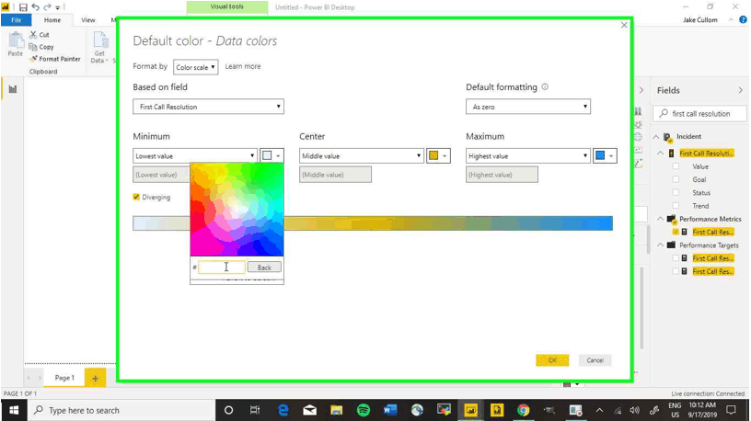Image resolution: width=751 pixels, height=421 pixels.
Task: Open the Mail app from the taskbar
Action: click(x=310, y=410)
